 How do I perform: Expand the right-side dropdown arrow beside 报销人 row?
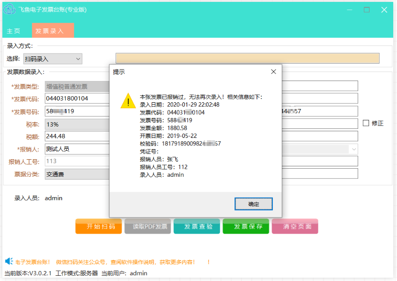(354, 149)
